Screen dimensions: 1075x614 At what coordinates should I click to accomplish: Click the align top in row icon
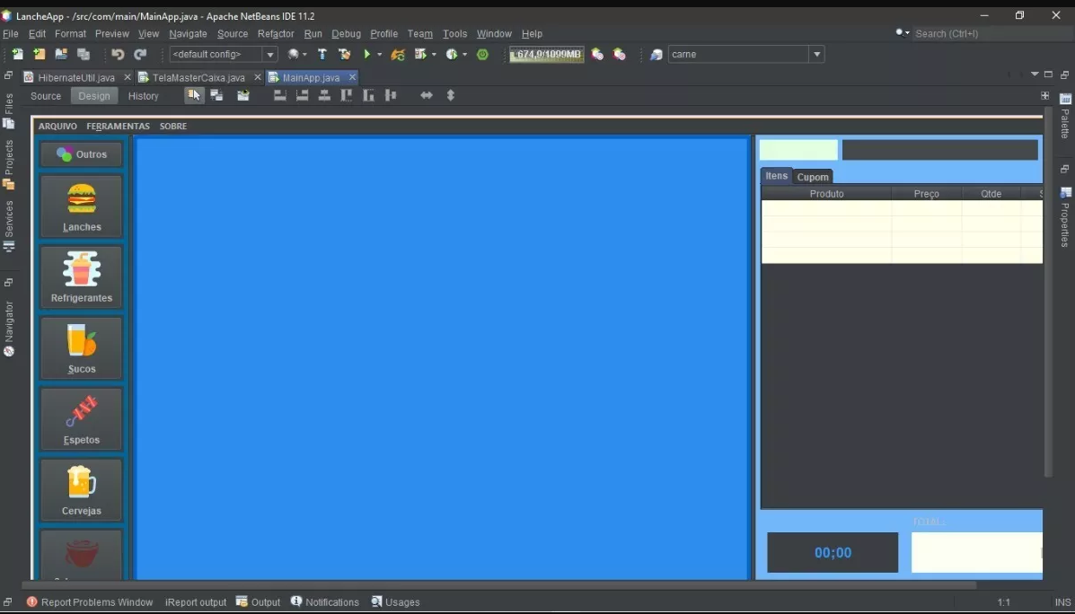[347, 96]
